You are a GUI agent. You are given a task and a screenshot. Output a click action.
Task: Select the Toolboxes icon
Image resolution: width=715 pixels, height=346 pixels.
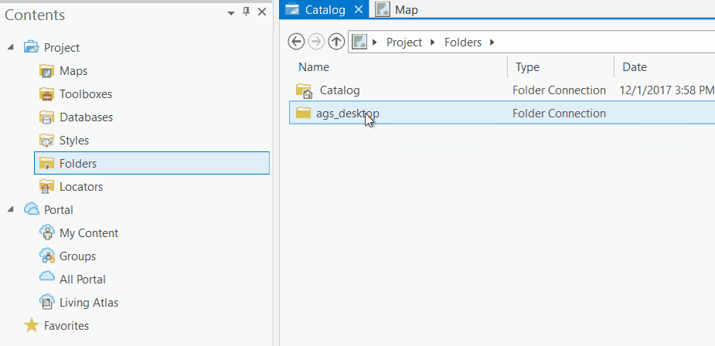coord(46,94)
